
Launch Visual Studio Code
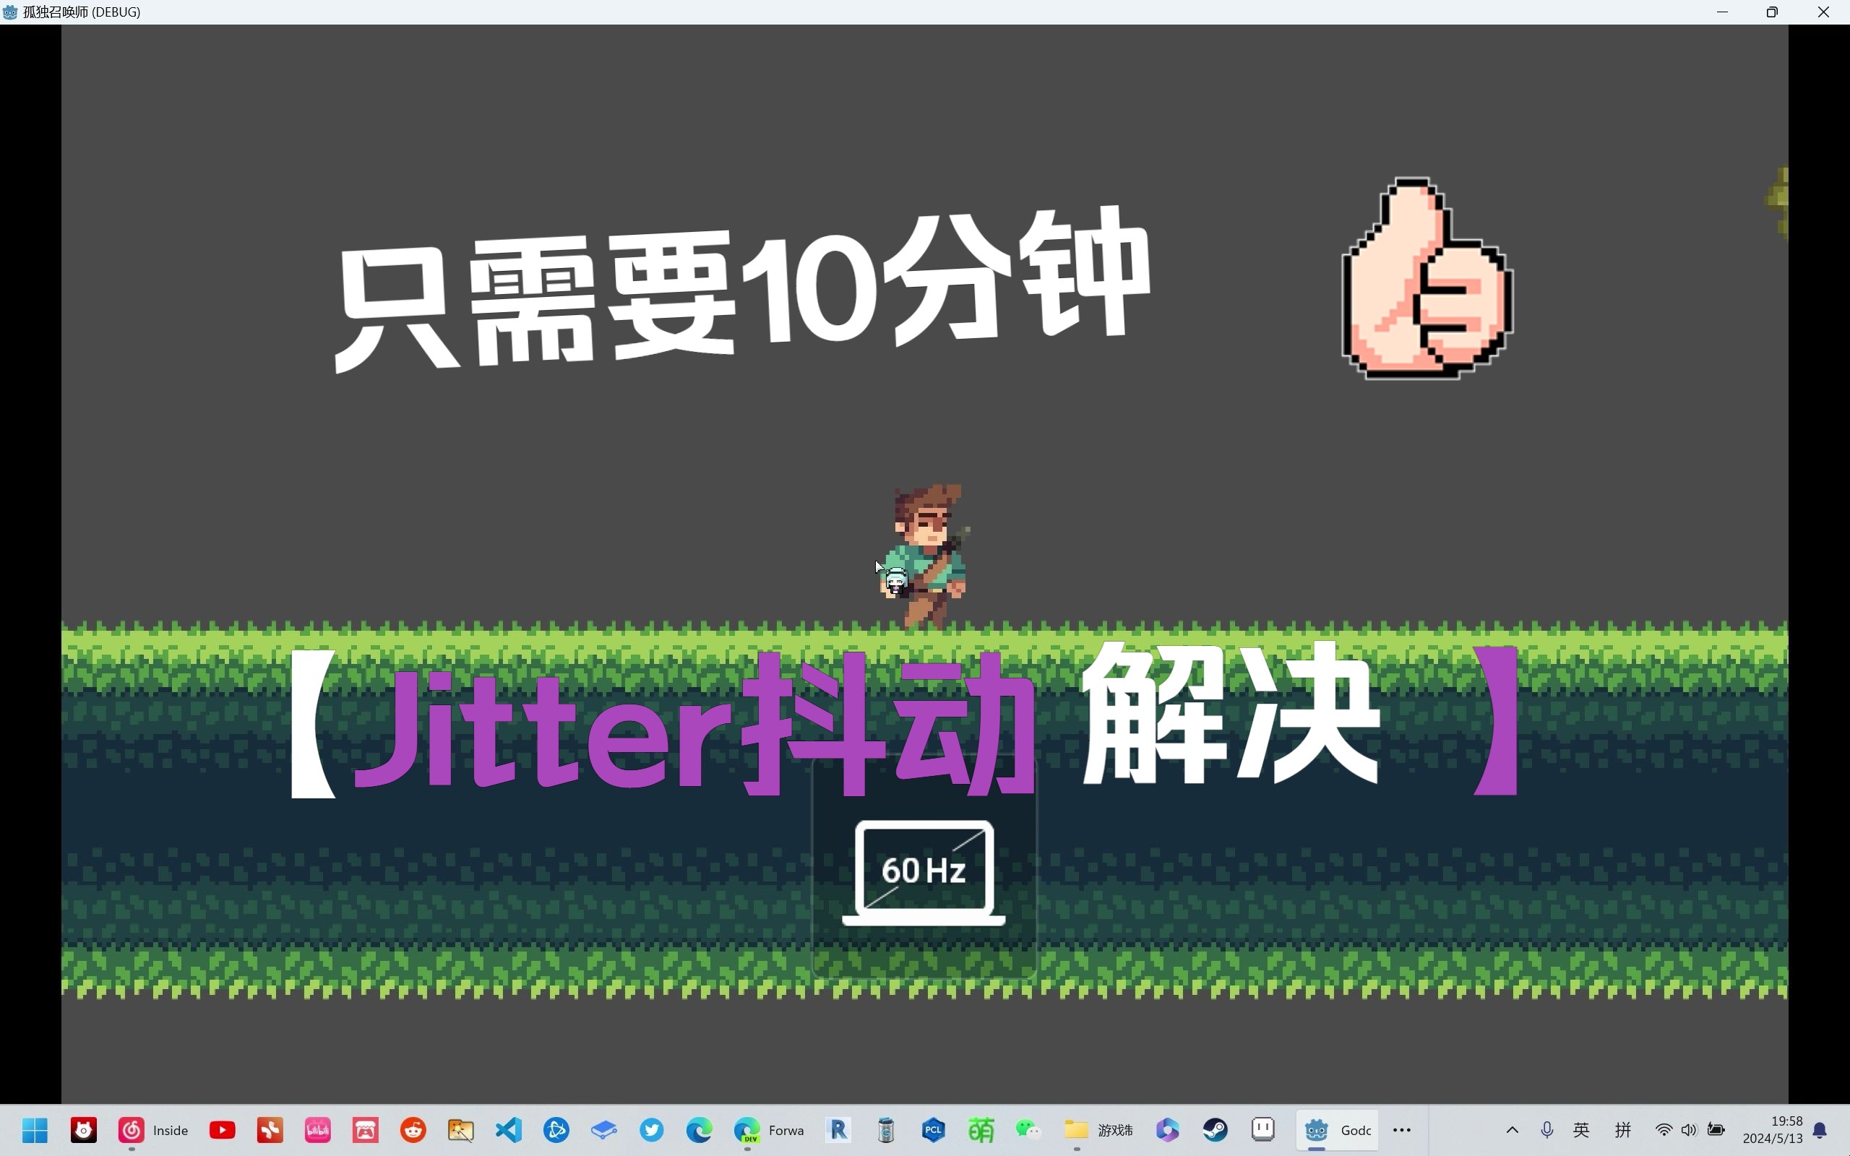(x=508, y=1129)
